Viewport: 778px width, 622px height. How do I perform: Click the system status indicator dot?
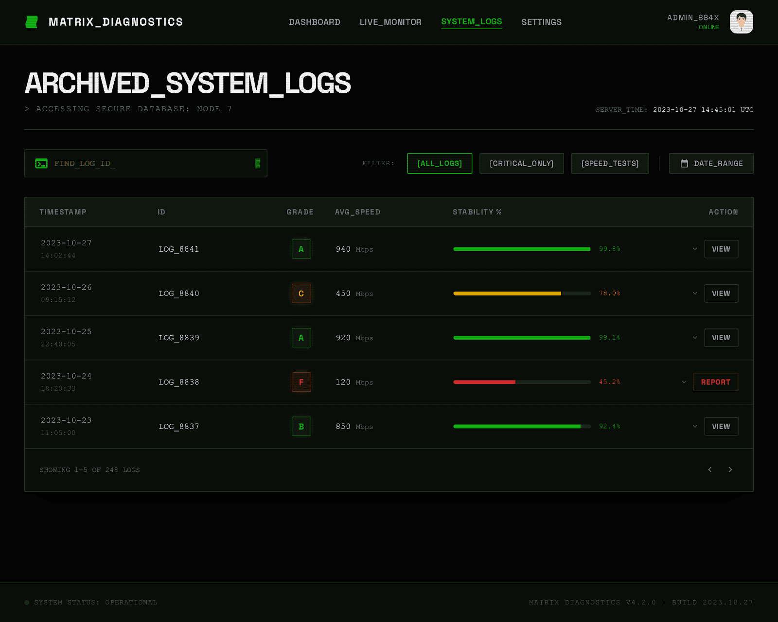coord(27,603)
